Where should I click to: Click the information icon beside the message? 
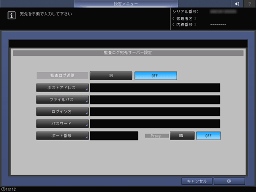click(x=11, y=15)
